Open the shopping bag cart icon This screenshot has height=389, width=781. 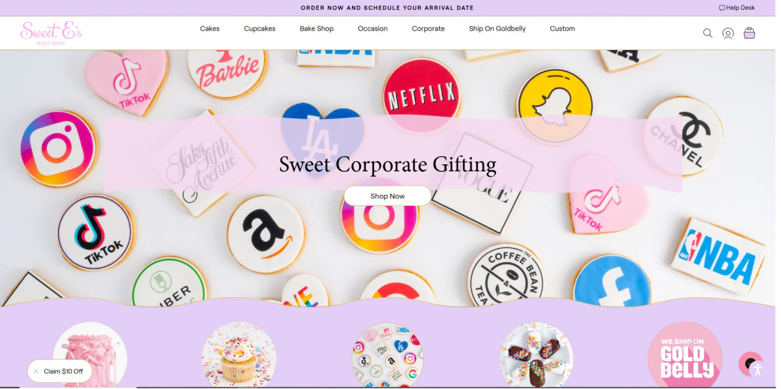[x=749, y=33]
